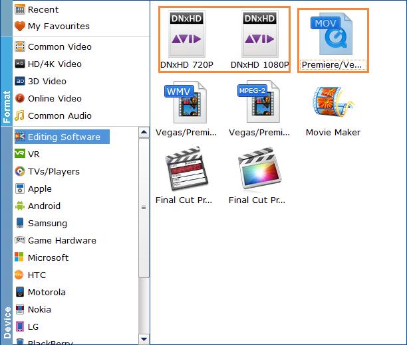407x345 pixels.
Task: Select the Online Video category
Action: click(55, 99)
